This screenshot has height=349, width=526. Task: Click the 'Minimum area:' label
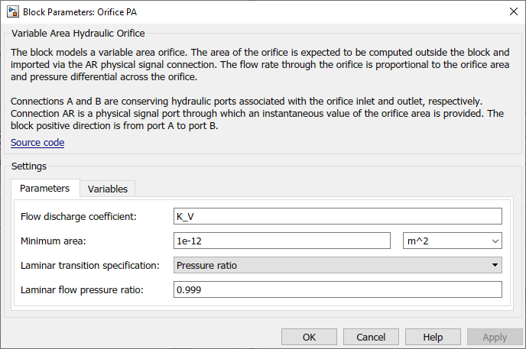coord(54,241)
